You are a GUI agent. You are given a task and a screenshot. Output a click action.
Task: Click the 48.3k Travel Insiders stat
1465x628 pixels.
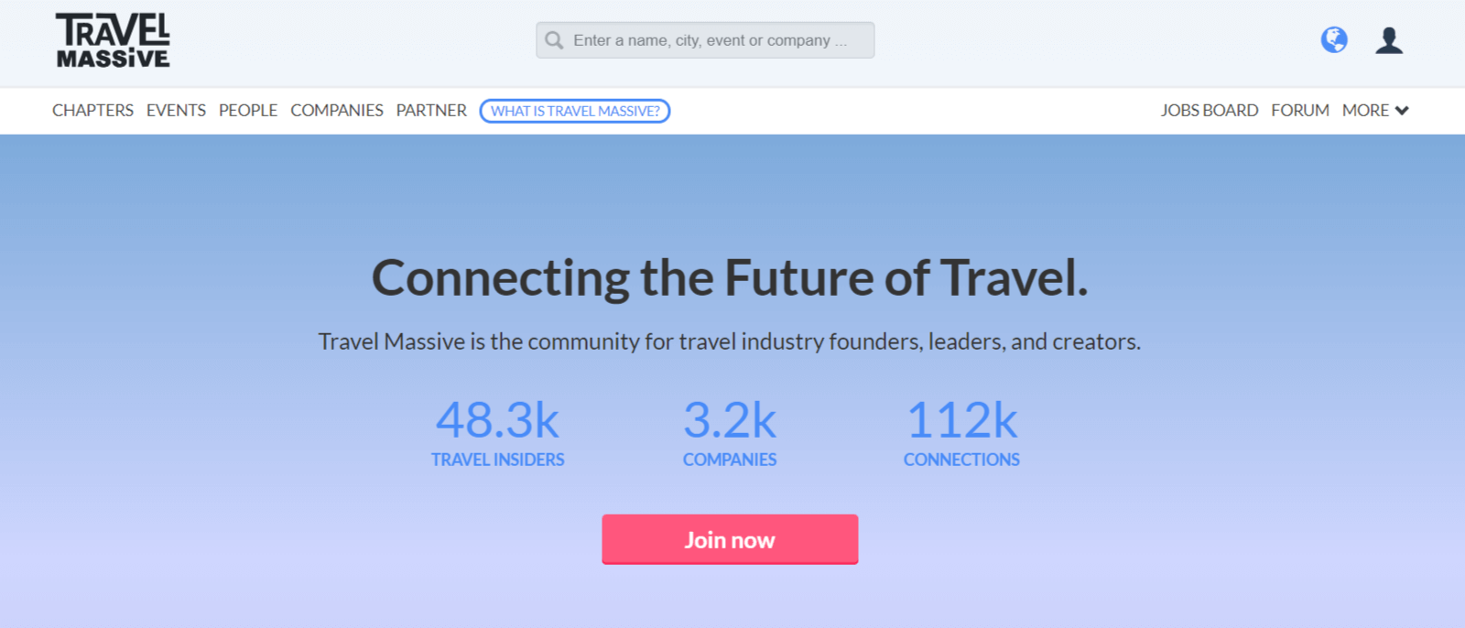[x=498, y=433]
